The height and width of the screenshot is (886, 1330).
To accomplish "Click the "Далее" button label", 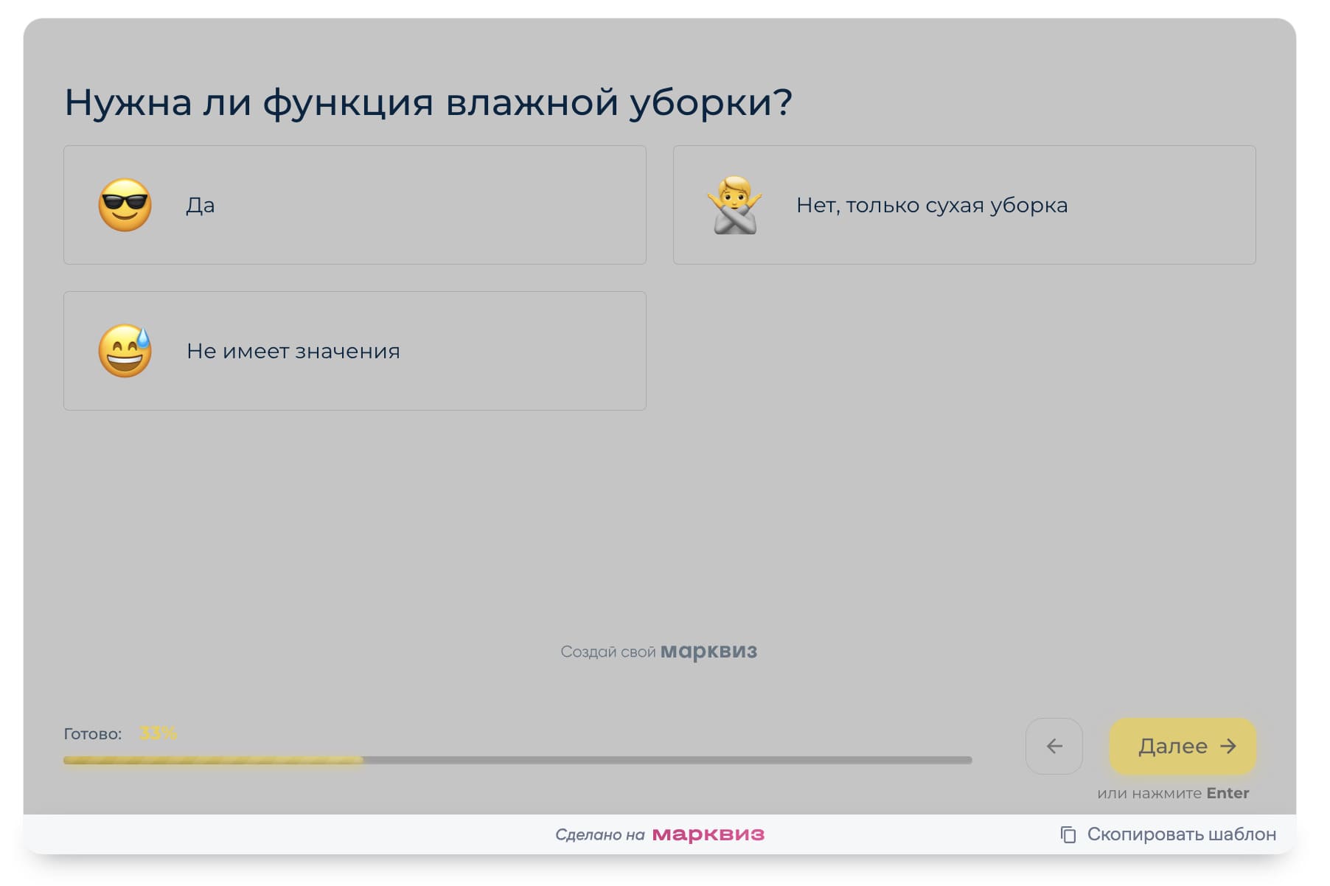I will click(1172, 746).
